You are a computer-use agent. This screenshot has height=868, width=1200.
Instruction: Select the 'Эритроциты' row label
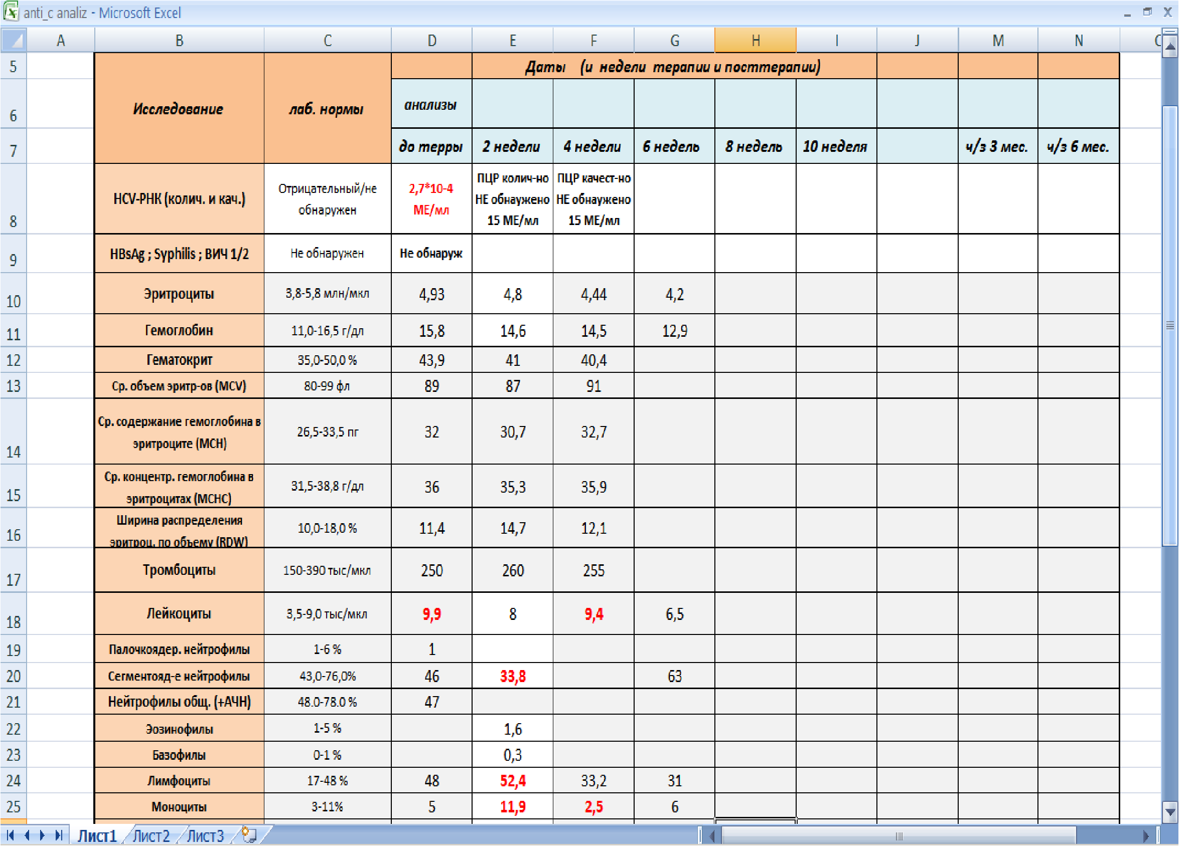[x=180, y=293]
